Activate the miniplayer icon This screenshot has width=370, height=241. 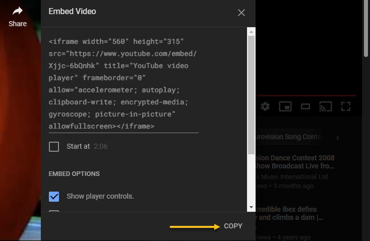[x=285, y=106]
